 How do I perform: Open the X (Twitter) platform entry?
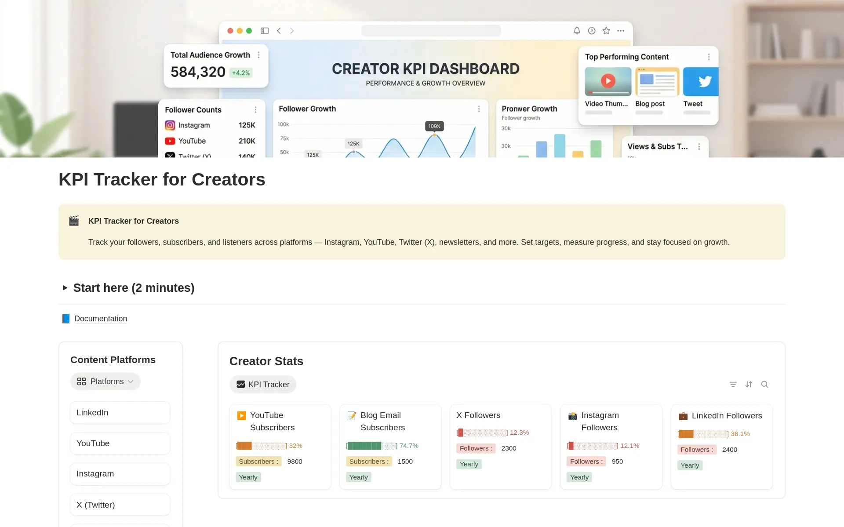click(x=120, y=505)
